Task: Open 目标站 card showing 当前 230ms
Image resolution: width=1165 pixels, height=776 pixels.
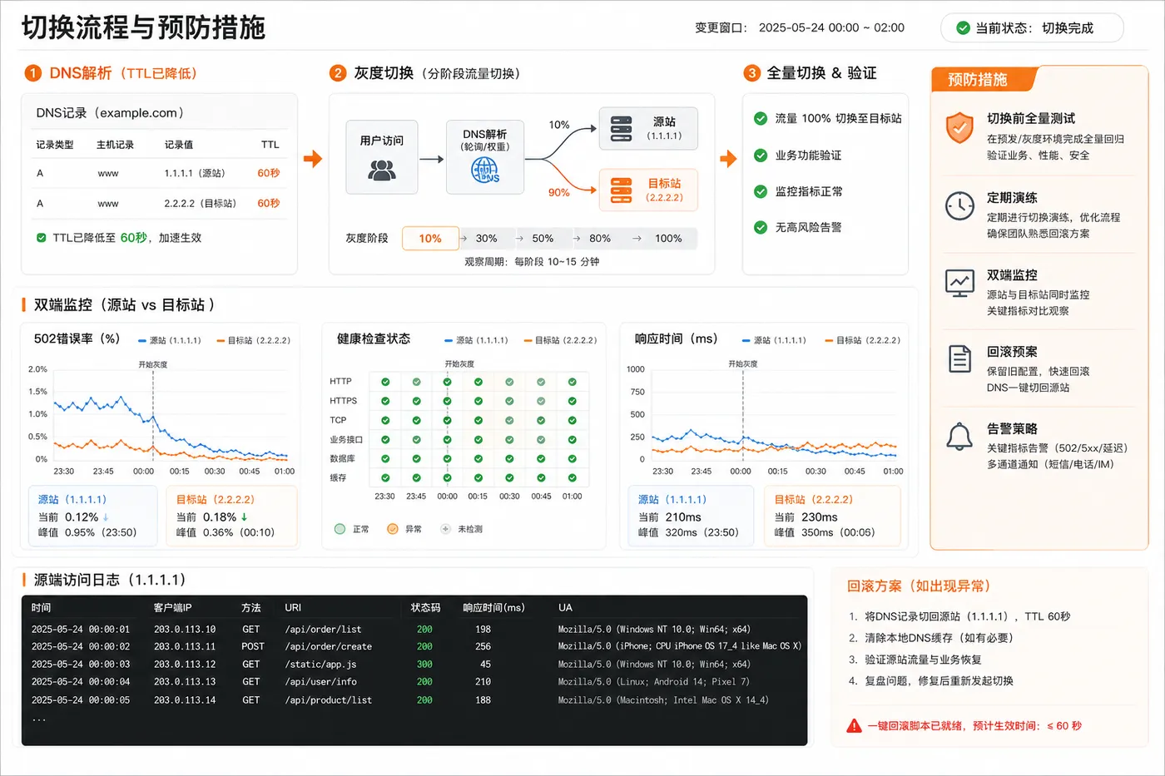Action: click(832, 516)
